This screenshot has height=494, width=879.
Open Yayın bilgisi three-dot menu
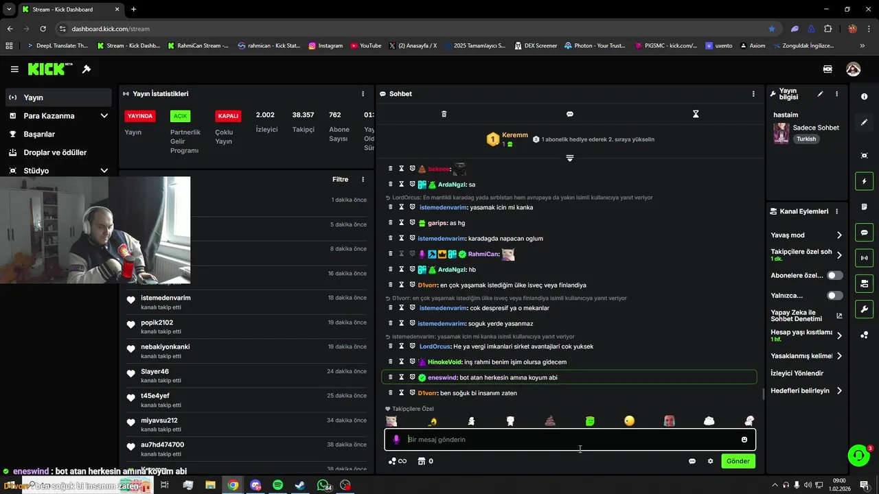click(x=836, y=94)
